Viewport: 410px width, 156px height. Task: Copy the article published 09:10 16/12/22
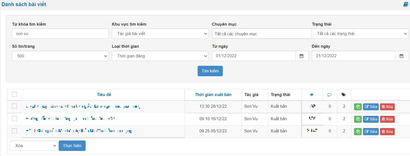tap(358, 119)
